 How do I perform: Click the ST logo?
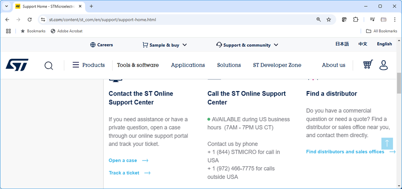17,65
